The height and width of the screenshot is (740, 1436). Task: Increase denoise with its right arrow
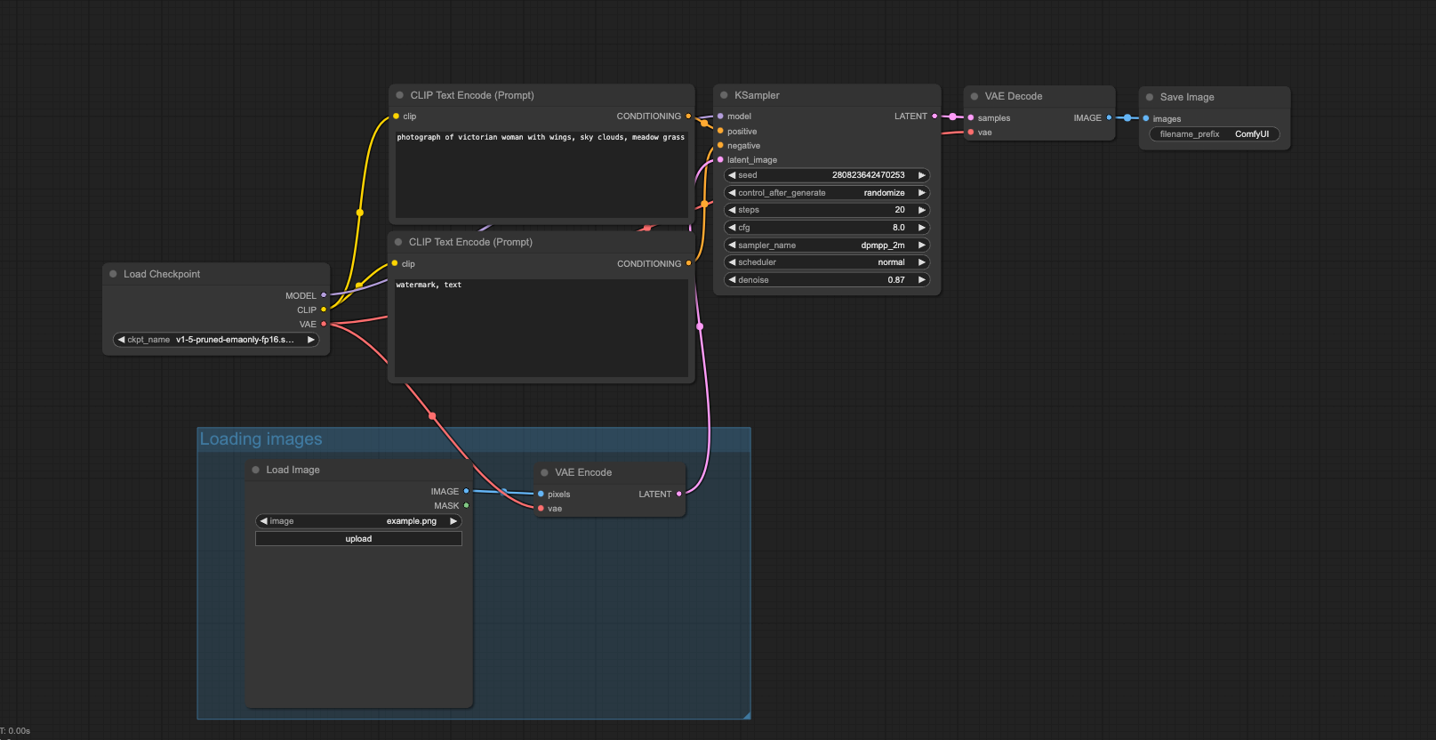922,280
